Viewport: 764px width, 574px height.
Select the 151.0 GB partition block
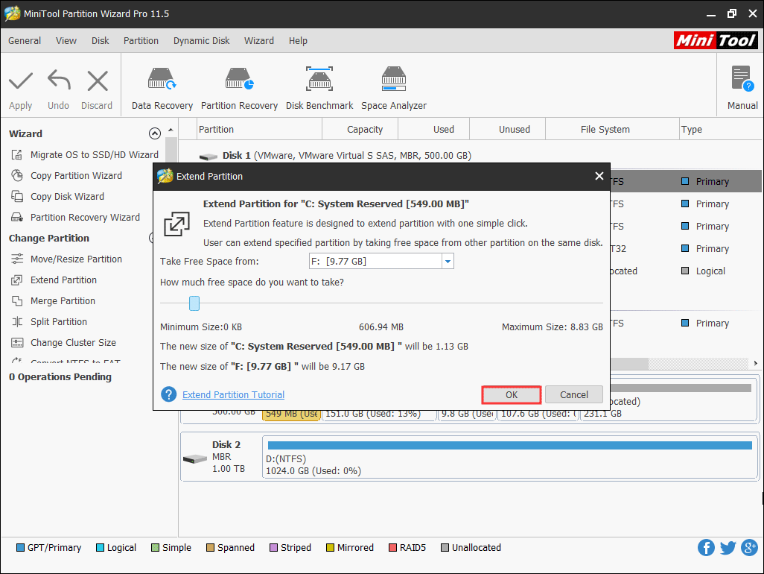[x=378, y=414]
